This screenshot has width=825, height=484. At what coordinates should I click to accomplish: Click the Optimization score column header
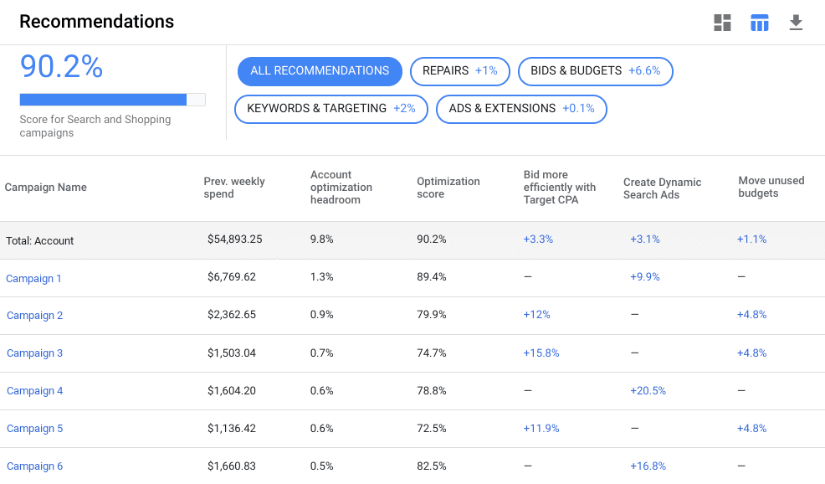pyautogui.click(x=448, y=188)
